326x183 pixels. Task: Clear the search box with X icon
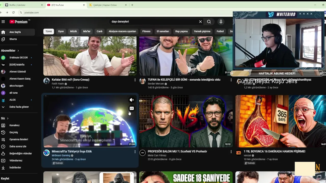(x=200, y=22)
